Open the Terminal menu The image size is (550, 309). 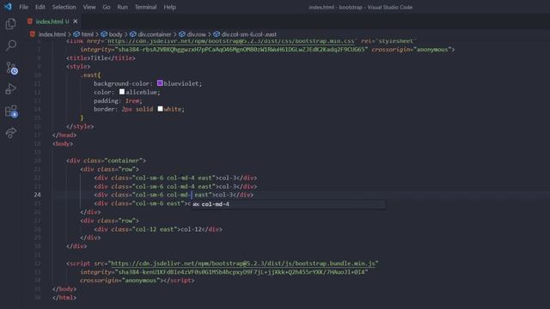coord(145,7)
